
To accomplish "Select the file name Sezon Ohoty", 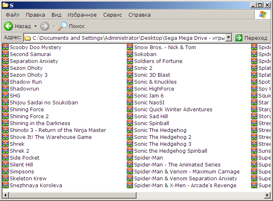I will coord(26,68).
